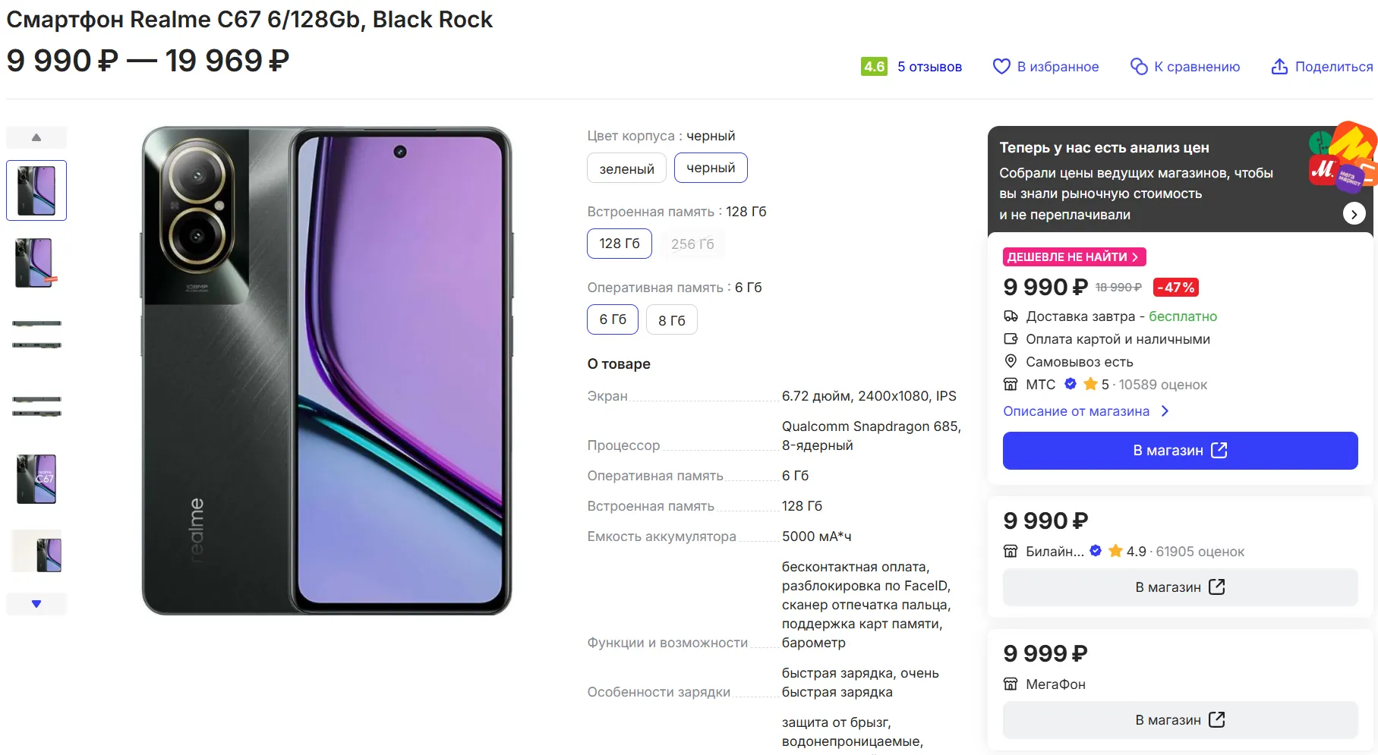Click the heart favorites icon
Viewport: 1378px width, 755px height.
point(1001,67)
